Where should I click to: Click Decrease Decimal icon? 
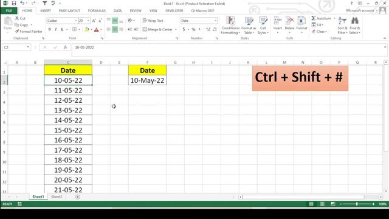215,30
